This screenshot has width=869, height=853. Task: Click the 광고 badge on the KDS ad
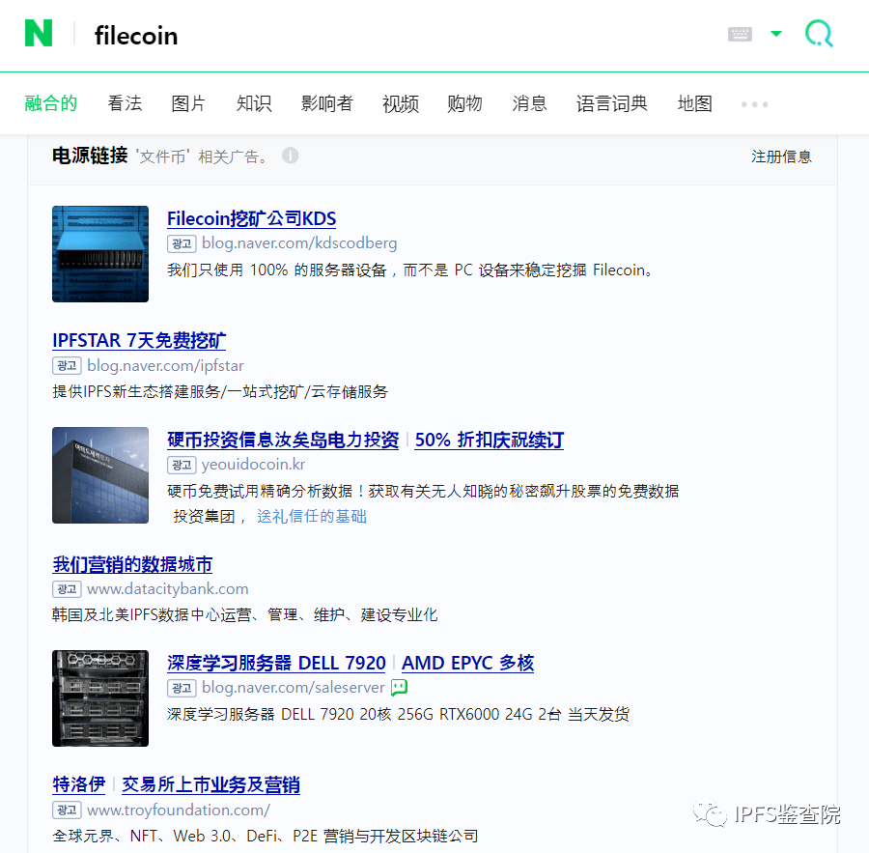pos(182,243)
